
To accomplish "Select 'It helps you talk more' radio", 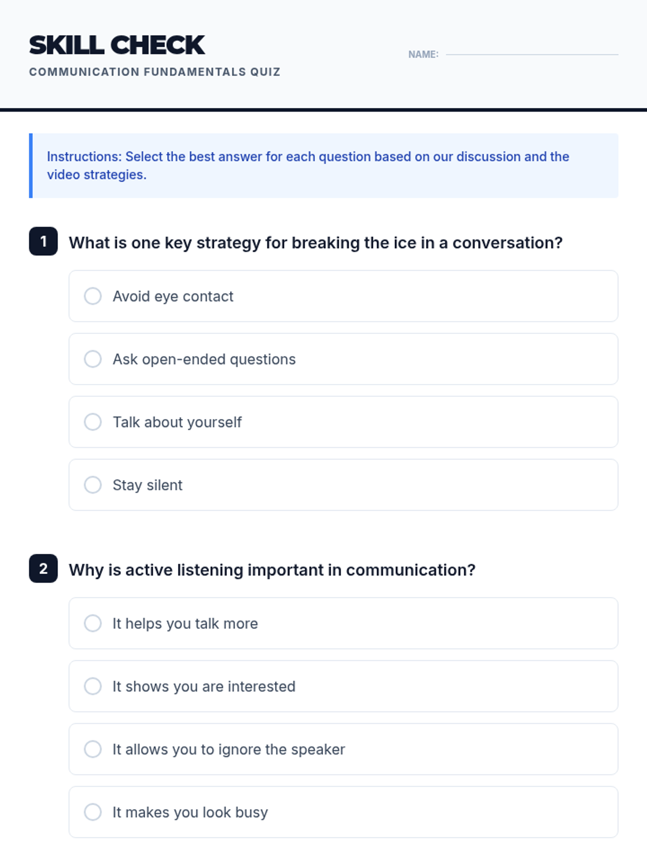I will [x=93, y=624].
